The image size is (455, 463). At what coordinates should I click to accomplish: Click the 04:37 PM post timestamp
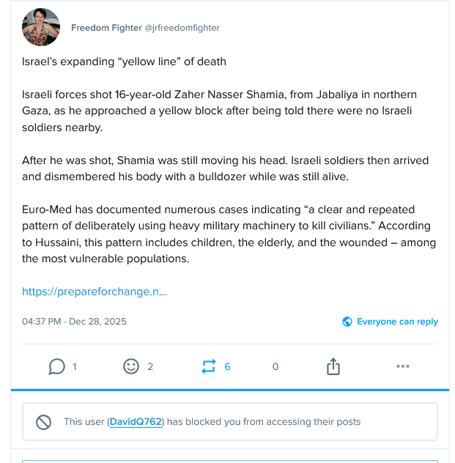(x=74, y=322)
